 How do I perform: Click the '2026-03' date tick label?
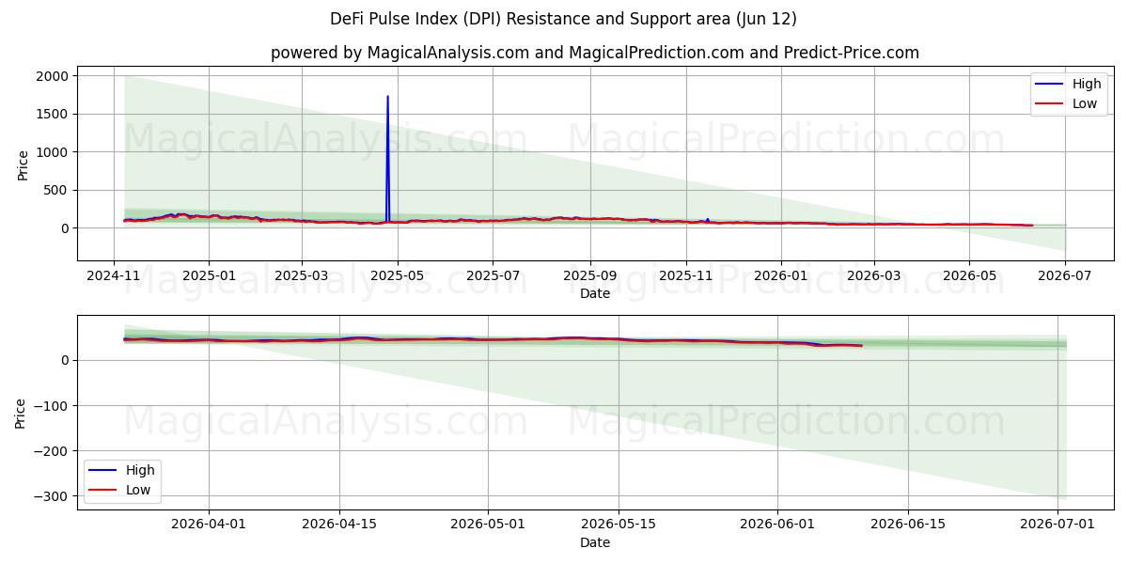pos(874,276)
